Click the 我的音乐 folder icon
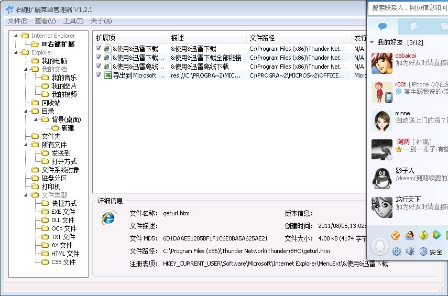This screenshot has width=448, height=296. pos(45,78)
